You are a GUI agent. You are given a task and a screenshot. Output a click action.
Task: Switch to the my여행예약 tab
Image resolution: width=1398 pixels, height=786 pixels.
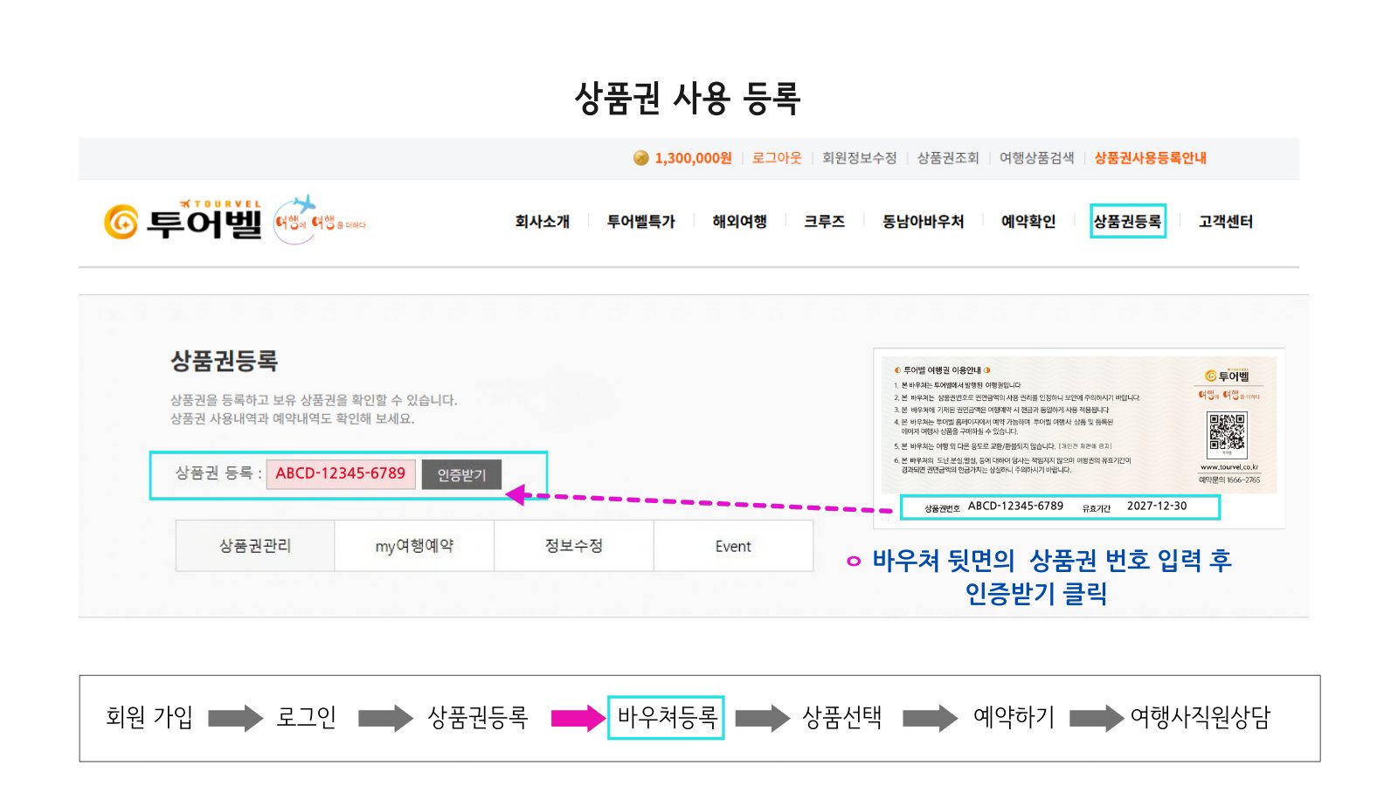[414, 546]
